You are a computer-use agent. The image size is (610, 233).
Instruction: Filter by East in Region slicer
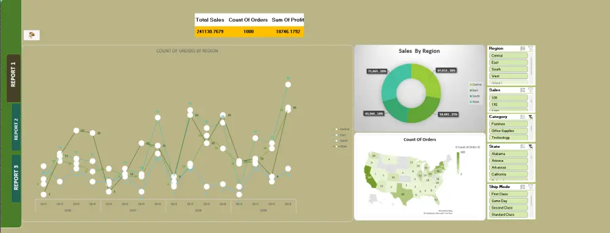pos(508,63)
